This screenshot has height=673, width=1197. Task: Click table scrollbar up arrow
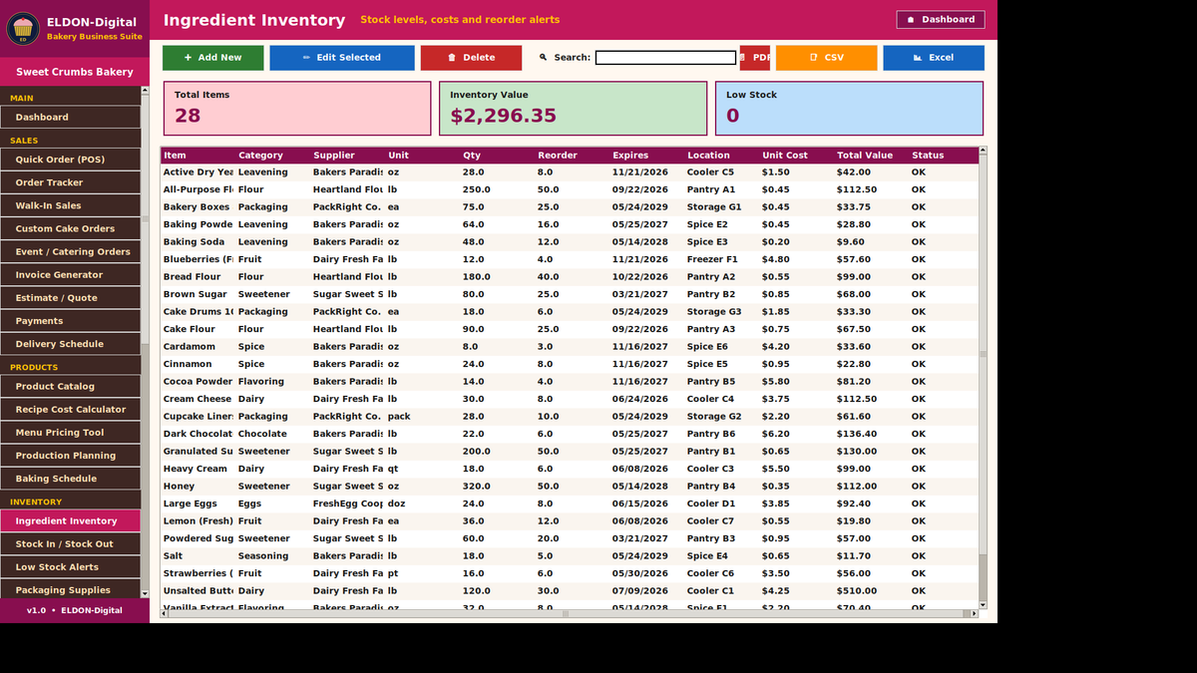pos(984,151)
